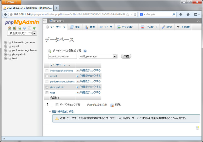The height and width of the screenshot is (142, 203).
Task: Check the performance_schema database checkbox
Action: pyautogui.click(x=47, y=81)
